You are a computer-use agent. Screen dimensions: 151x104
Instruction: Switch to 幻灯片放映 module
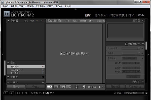[117, 15]
